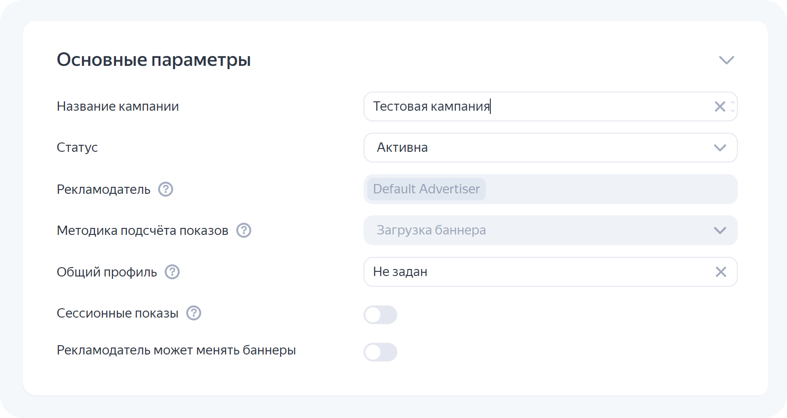This screenshot has height=418, width=787.
Task: Click the Сессионные показы label
Action: pos(117,313)
